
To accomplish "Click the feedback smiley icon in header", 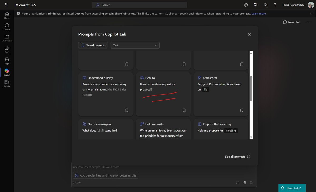I will coord(246,5).
